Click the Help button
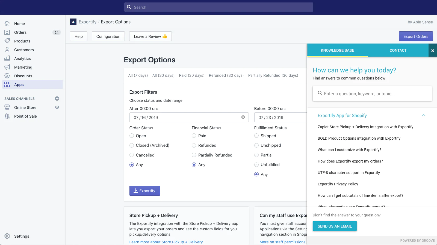The image size is (437, 245). coord(79,36)
